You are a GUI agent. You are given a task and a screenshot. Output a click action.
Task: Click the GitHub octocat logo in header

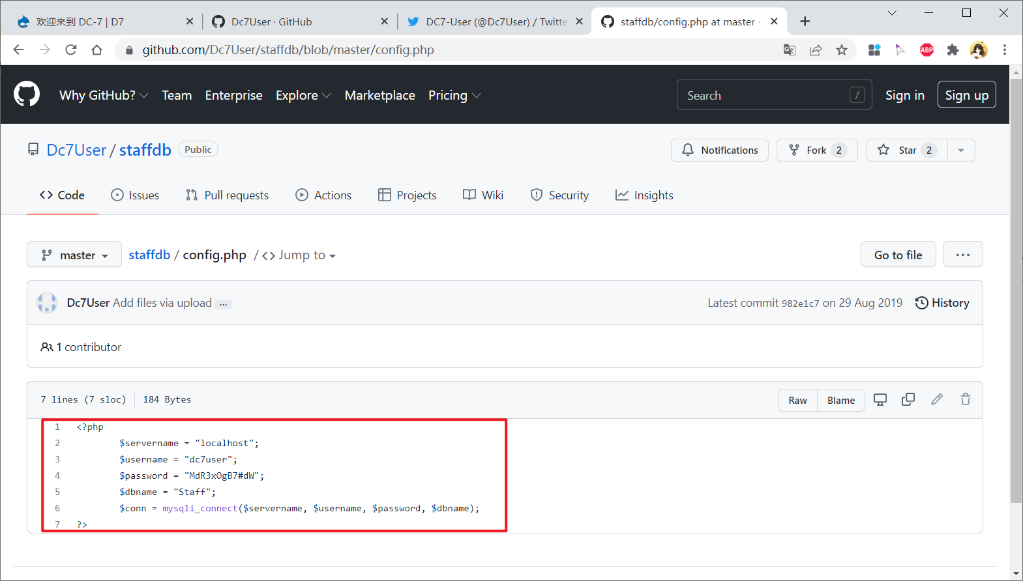27,94
